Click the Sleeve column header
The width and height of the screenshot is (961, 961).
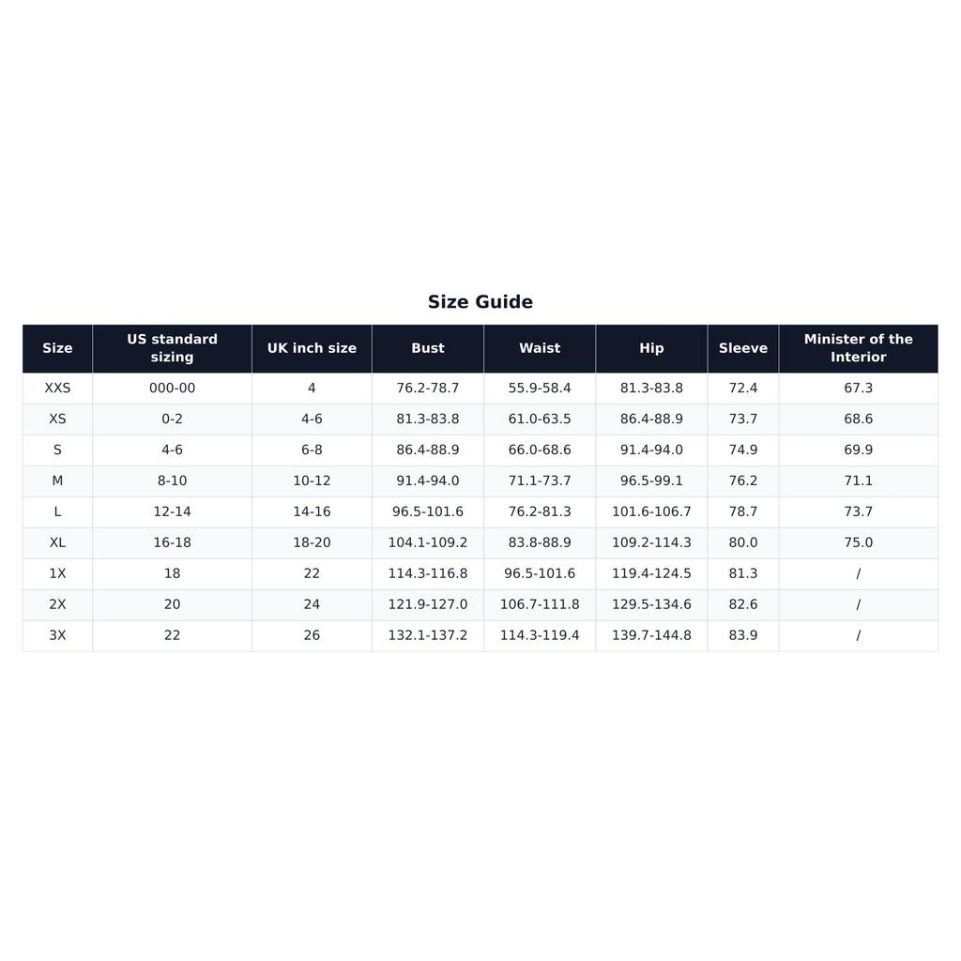[743, 348]
